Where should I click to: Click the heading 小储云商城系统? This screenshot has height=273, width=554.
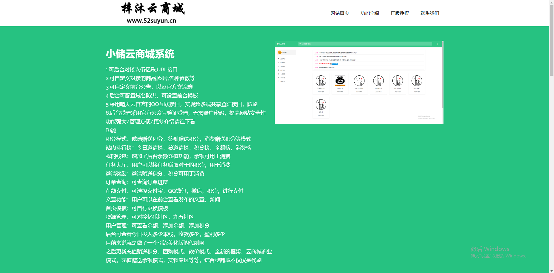140,54
